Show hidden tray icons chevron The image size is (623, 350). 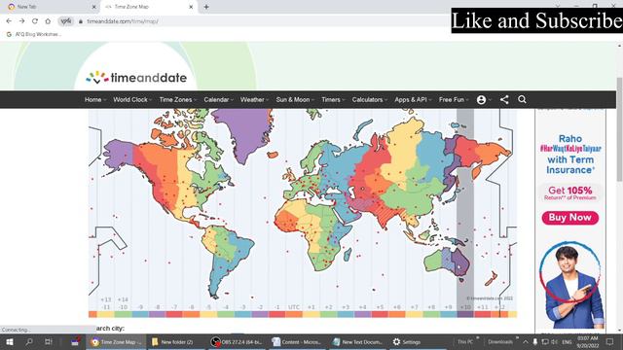coord(526,341)
